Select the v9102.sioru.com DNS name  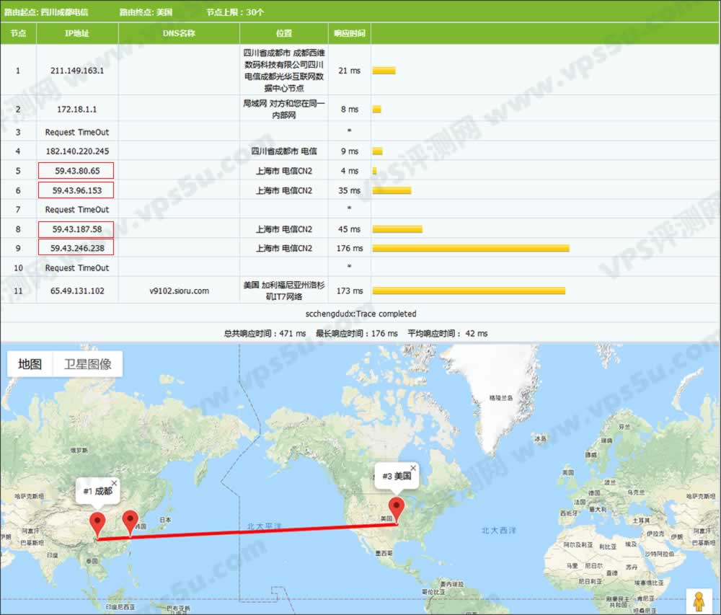pos(179,291)
